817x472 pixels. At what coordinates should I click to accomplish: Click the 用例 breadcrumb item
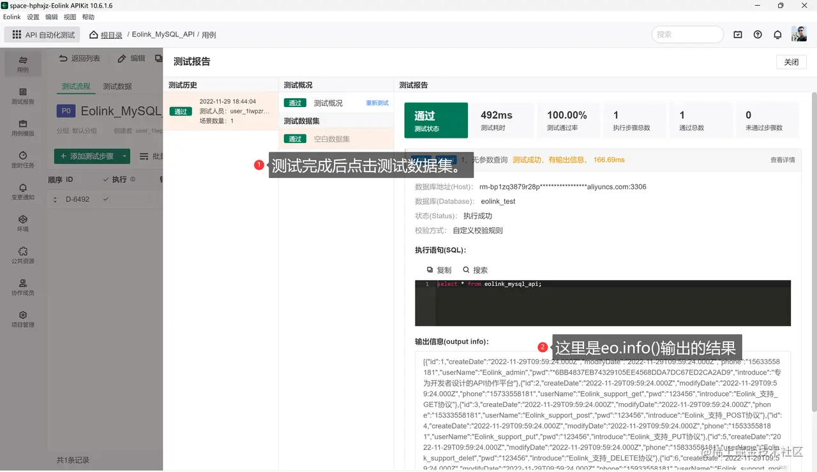tap(209, 35)
